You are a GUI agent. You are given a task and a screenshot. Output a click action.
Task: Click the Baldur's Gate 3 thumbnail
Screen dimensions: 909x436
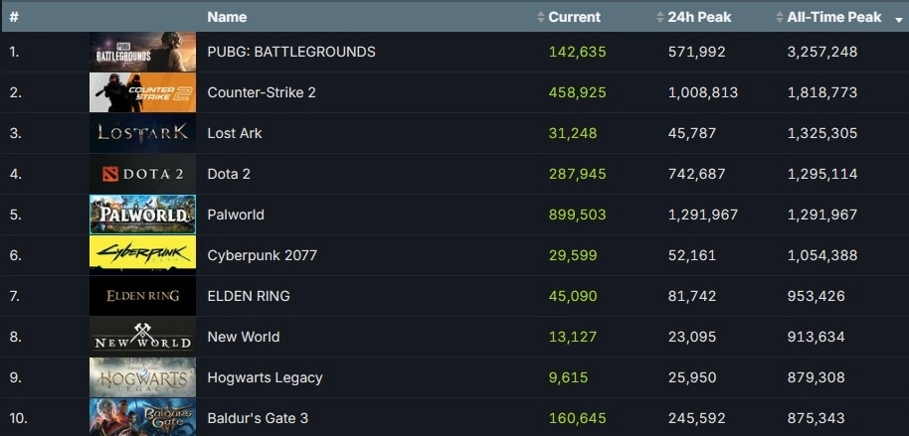[142, 417]
